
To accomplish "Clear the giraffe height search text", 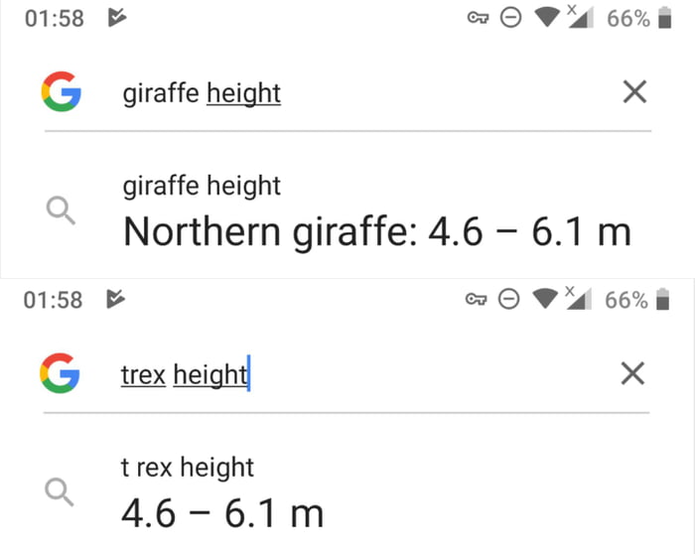I will [633, 93].
